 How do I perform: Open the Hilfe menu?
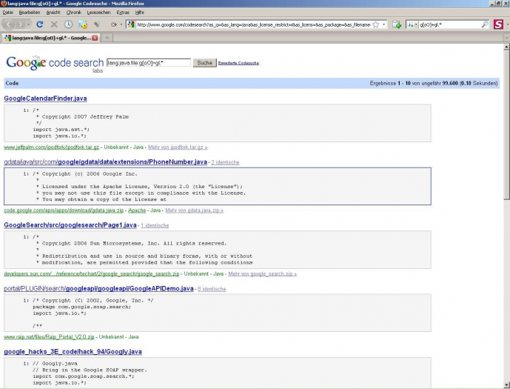pos(140,13)
